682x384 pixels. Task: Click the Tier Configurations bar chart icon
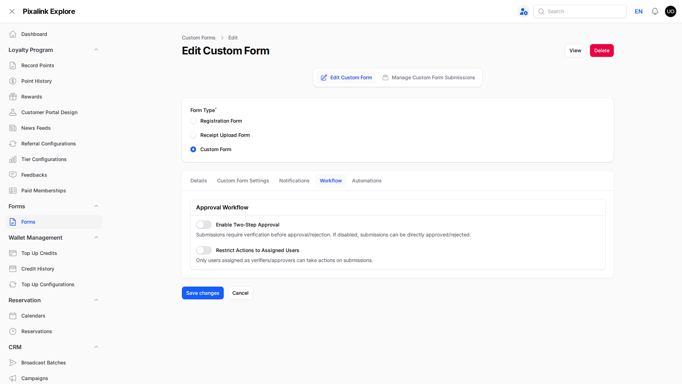(x=13, y=159)
